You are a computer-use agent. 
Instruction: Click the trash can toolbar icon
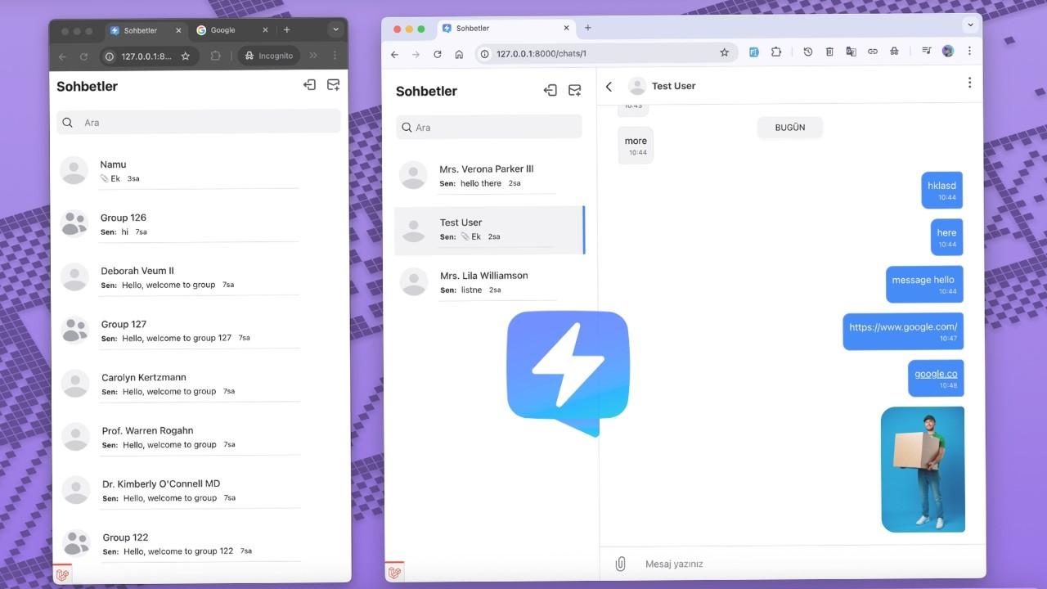pyautogui.click(x=829, y=52)
